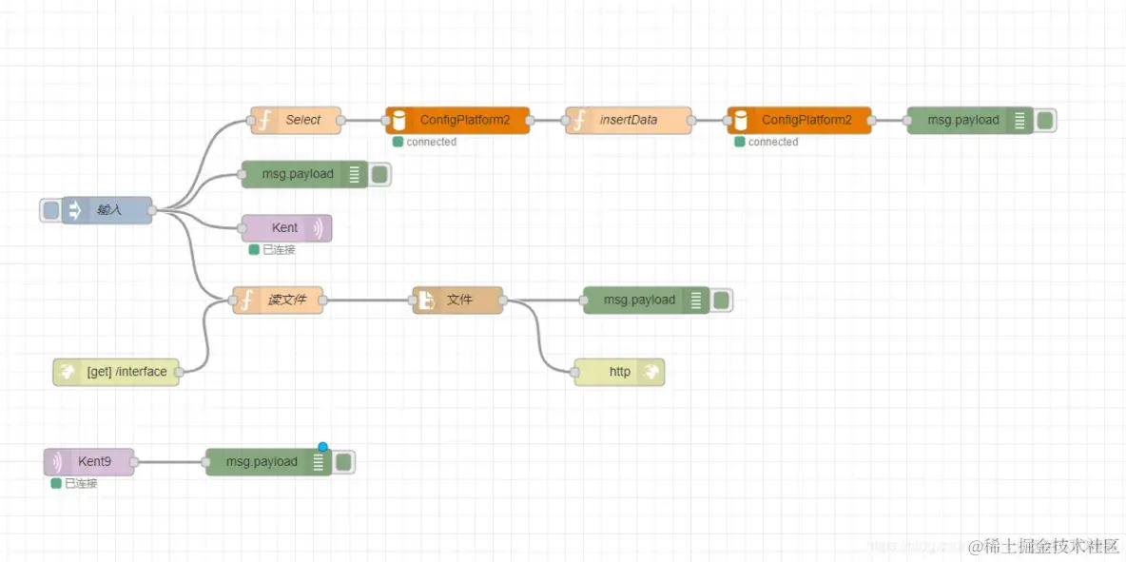Select the [get] /interface node label
Viewport: 1126px width, 562px height.
[x=126, y=372]
